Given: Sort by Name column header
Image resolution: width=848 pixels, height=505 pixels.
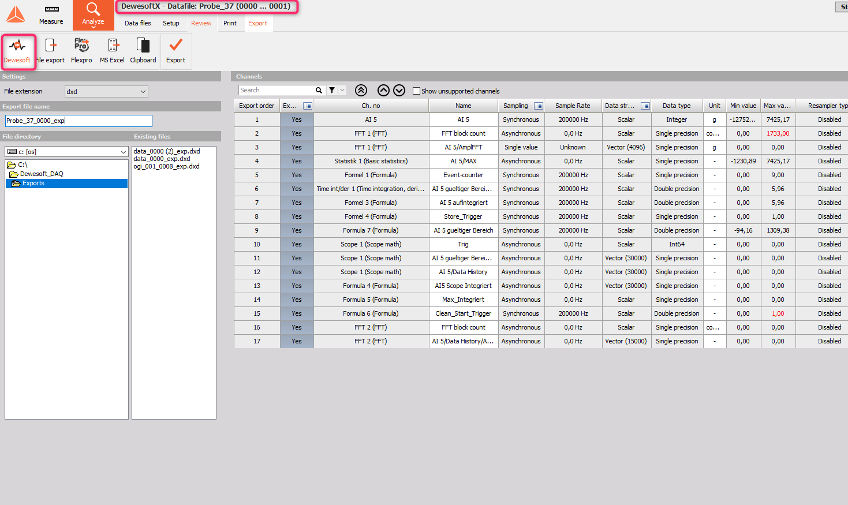Looking at the screenshot, I should click(464, 106).
